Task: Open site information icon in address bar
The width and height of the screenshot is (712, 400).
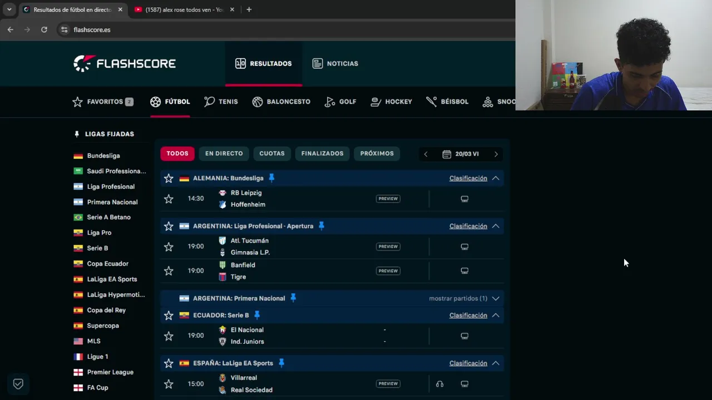Action: pyautogui.click(x=64, y=29)
